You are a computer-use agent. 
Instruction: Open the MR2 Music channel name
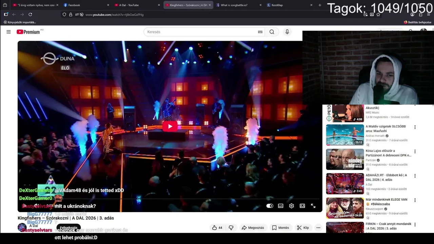(372, 113)
